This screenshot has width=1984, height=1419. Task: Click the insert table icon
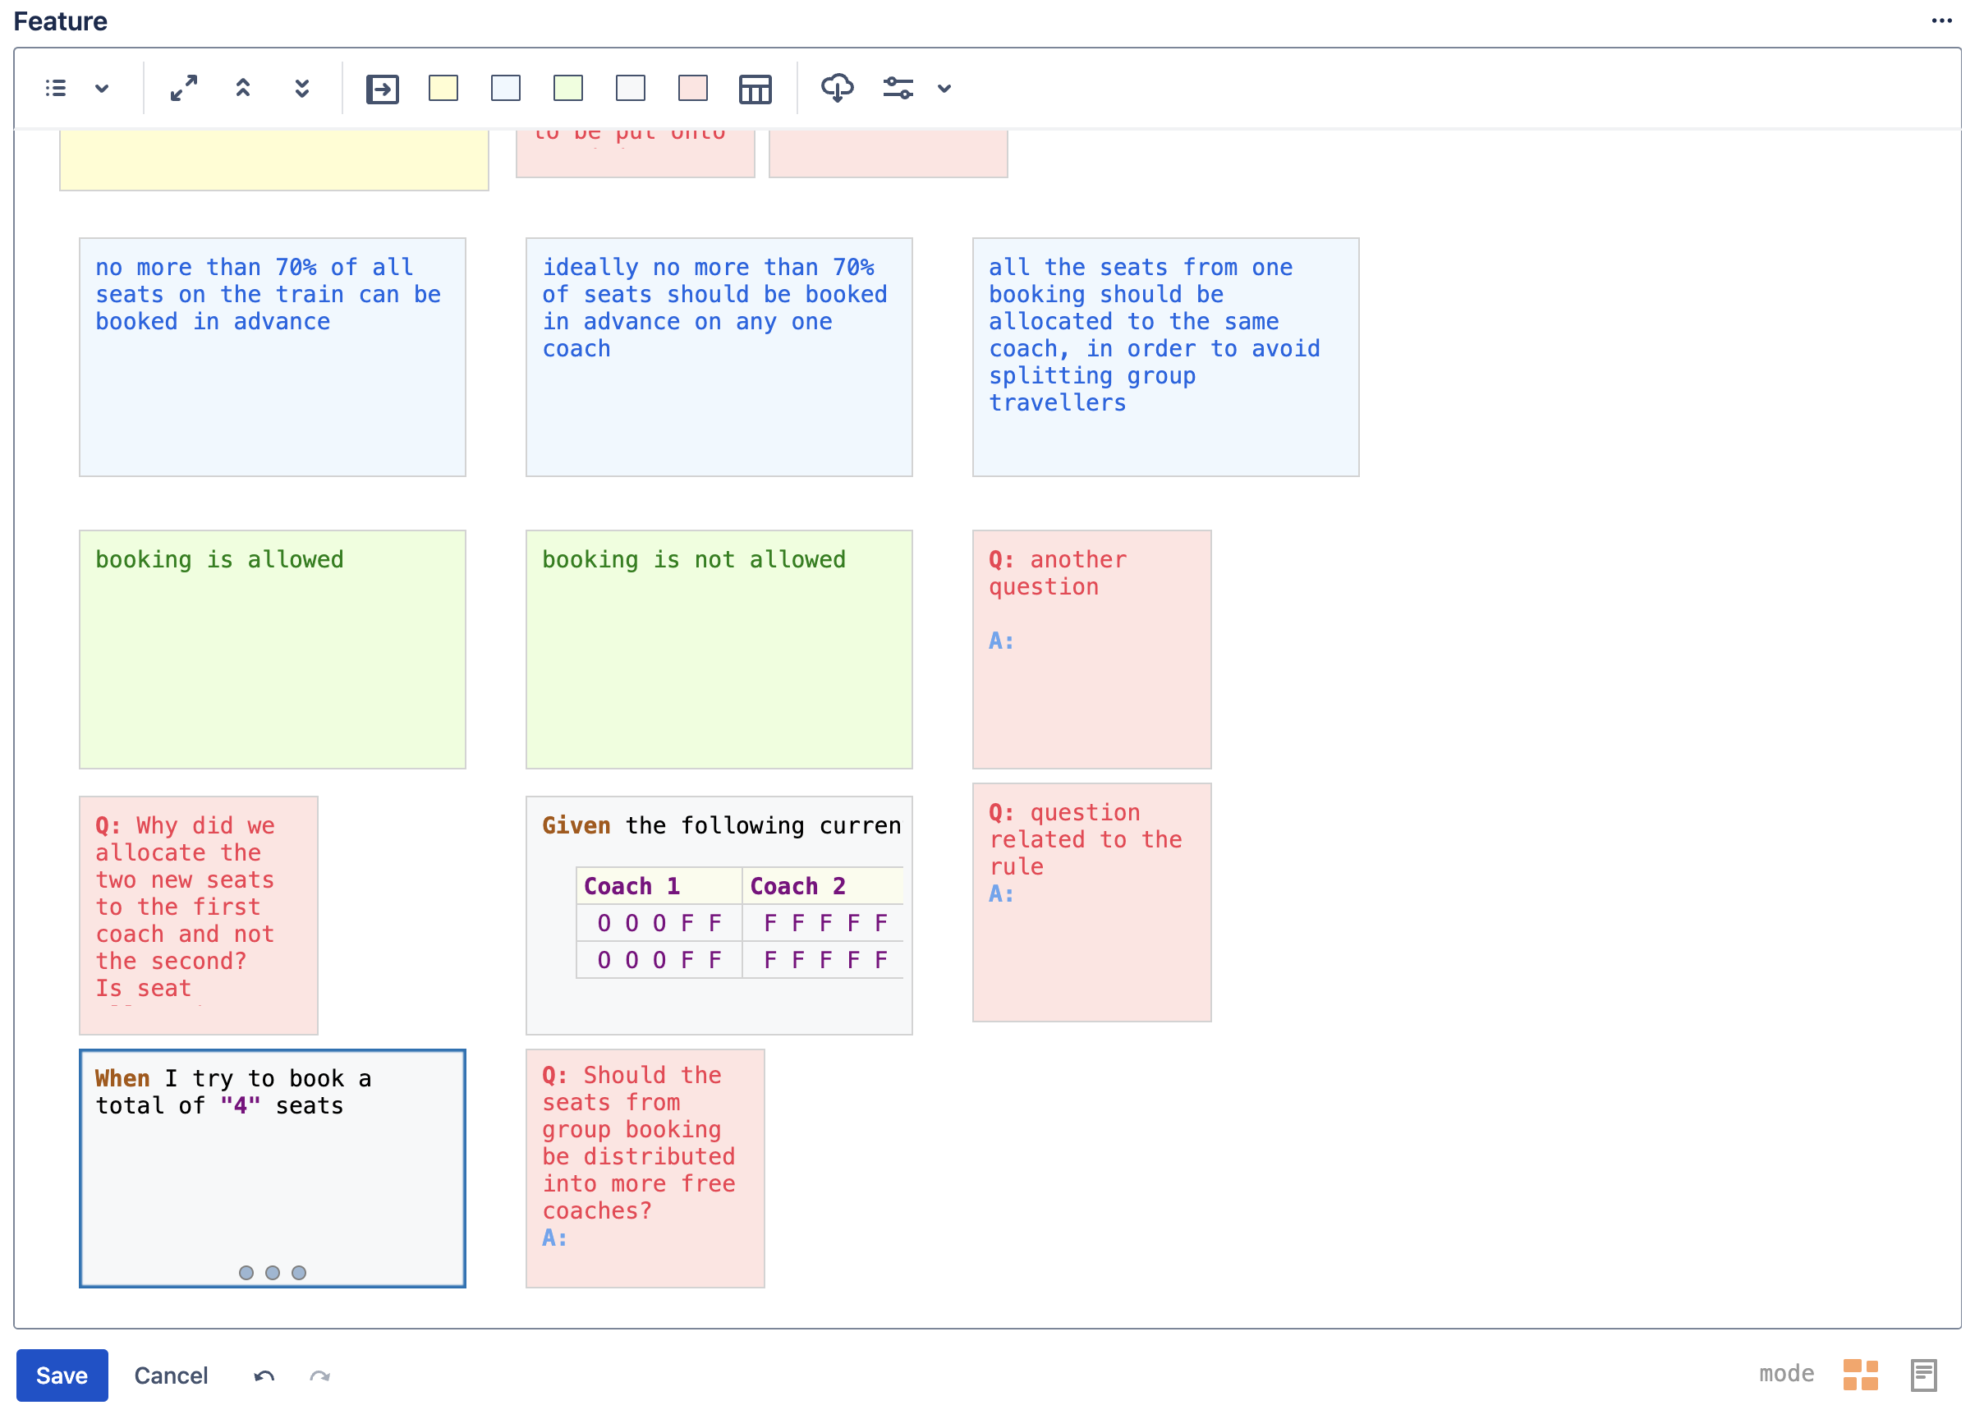(755, 90)
